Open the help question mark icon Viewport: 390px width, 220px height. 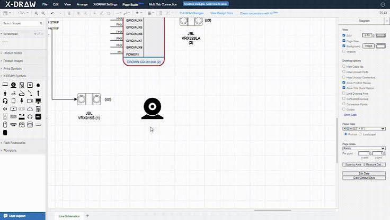point(383,4)
